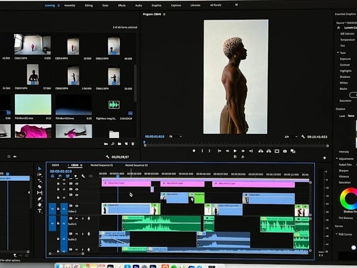357x268 pixels.
Task: Mute the Audio 1 track
Action: coord(77,218)
